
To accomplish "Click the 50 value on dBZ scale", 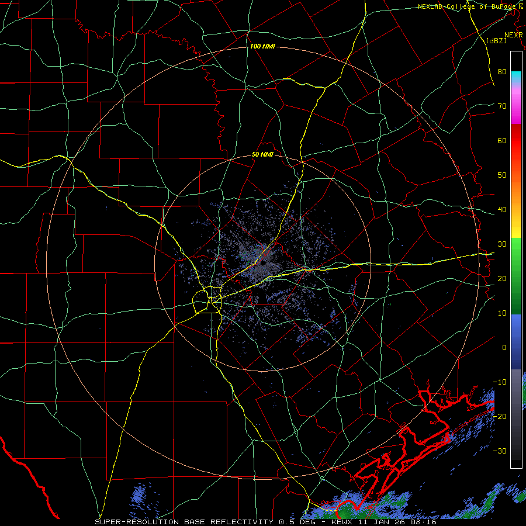I will point(502,175).
